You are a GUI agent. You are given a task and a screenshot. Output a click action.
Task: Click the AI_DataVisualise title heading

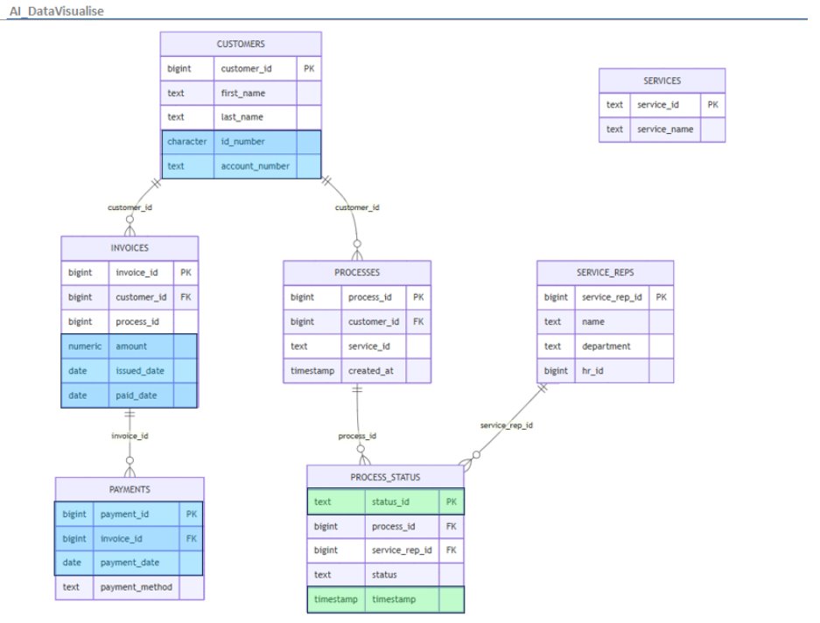click(x=57, y=10)
